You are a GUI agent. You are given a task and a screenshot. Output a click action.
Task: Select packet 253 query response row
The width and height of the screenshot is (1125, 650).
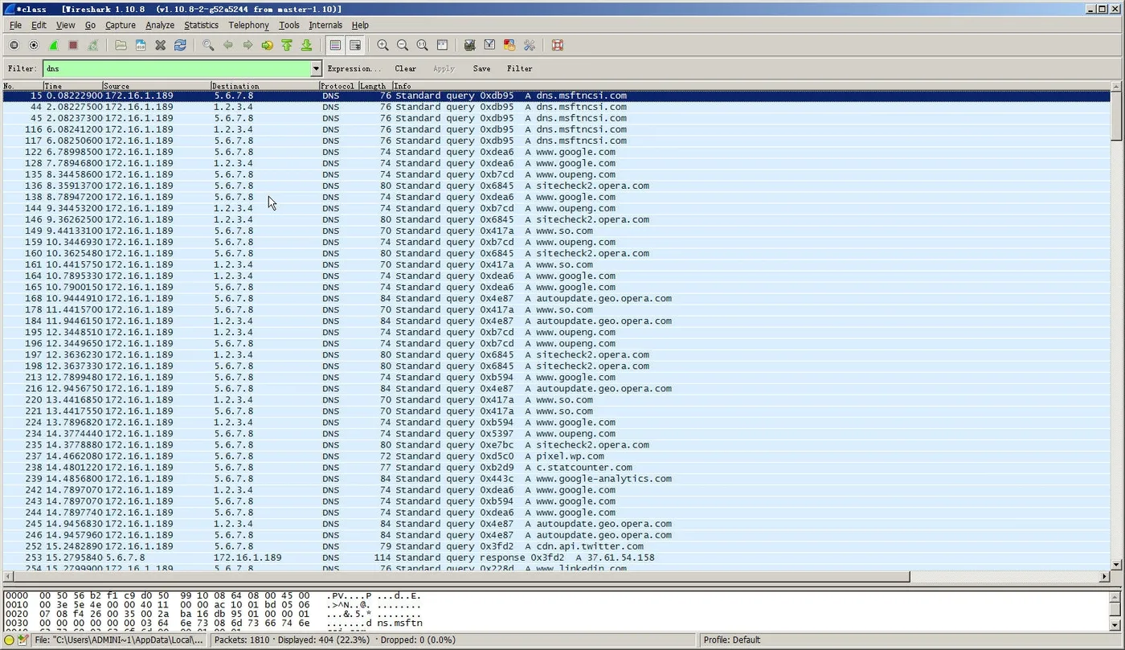(556, 558)
